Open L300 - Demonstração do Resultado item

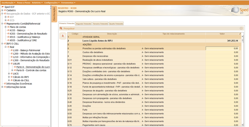31,60
